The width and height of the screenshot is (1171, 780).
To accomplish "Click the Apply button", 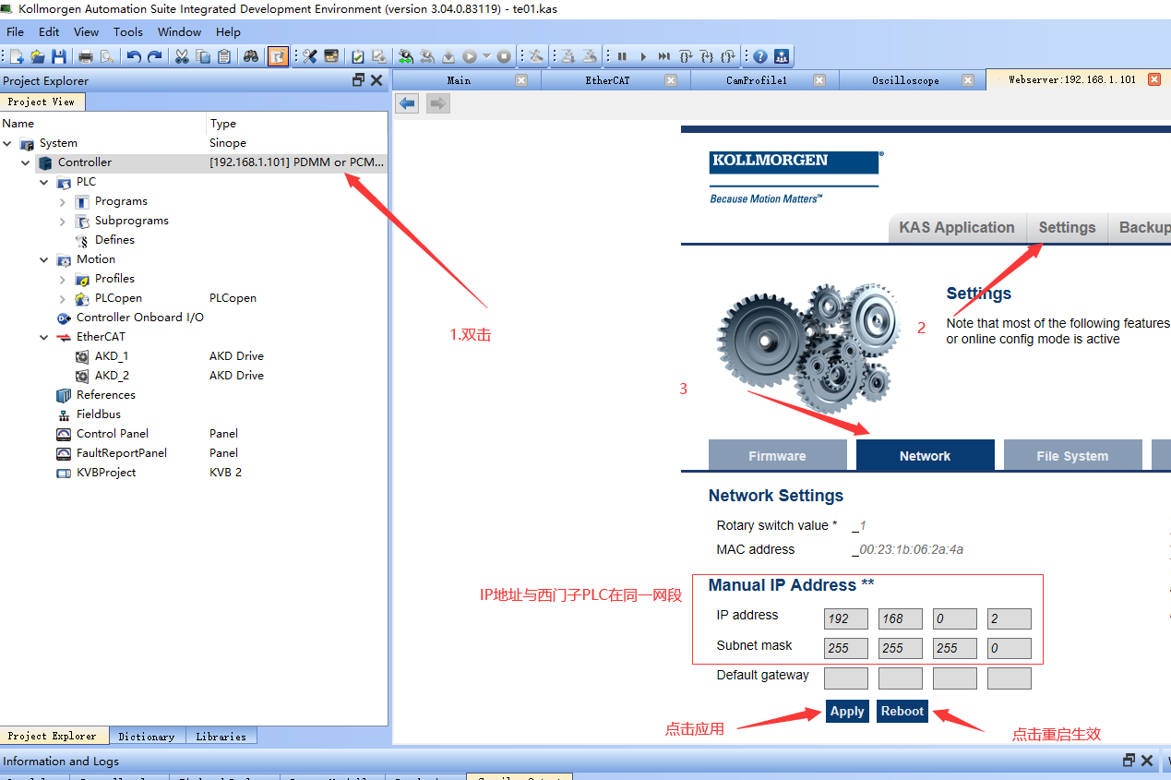I will pyautogui.click(x=847, y=711).
